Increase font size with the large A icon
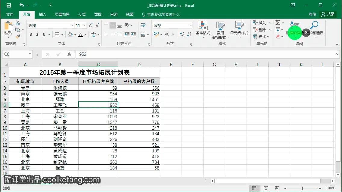The height and width of the screenshot is (192, 342). (91, 25)
